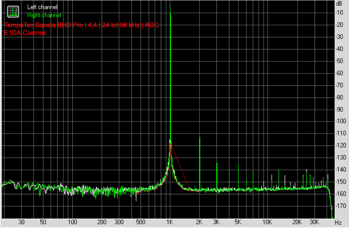Click the '-120' dB axis label
The width and height of the screenshot is (349, 228).
click(341, 145)
